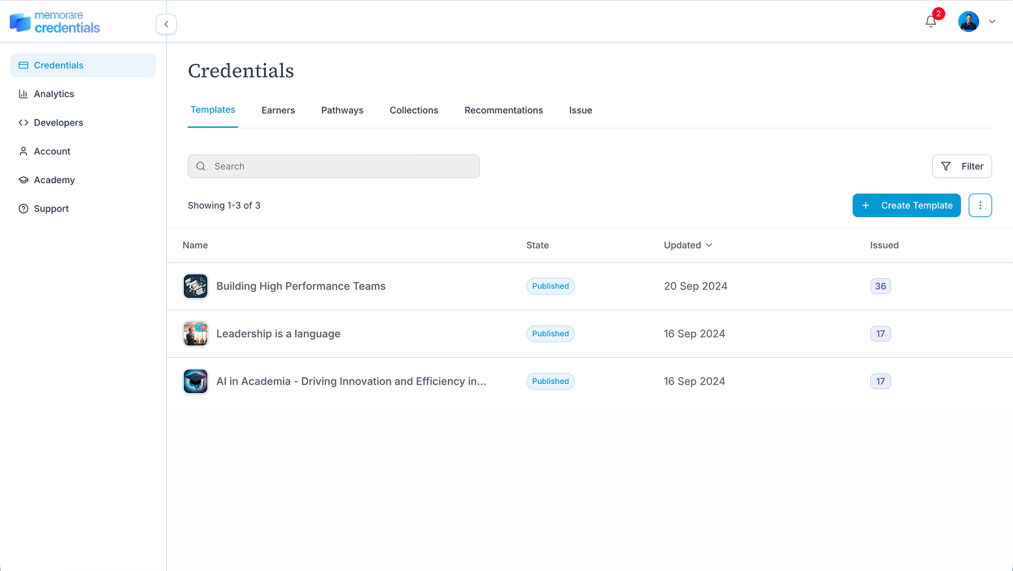
Task: Click the updated date for AI in Academia
Action: coord(694,381)
